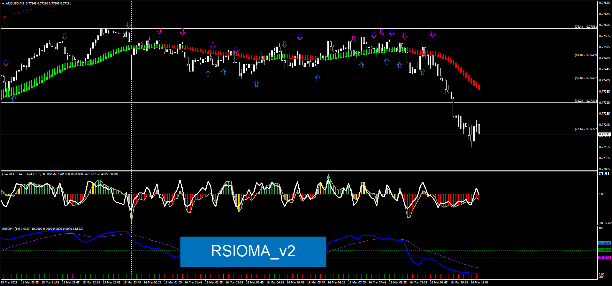
Task: Open the AUDUSD,M5 chart dropdown triangle
Action: click(3, 4)
